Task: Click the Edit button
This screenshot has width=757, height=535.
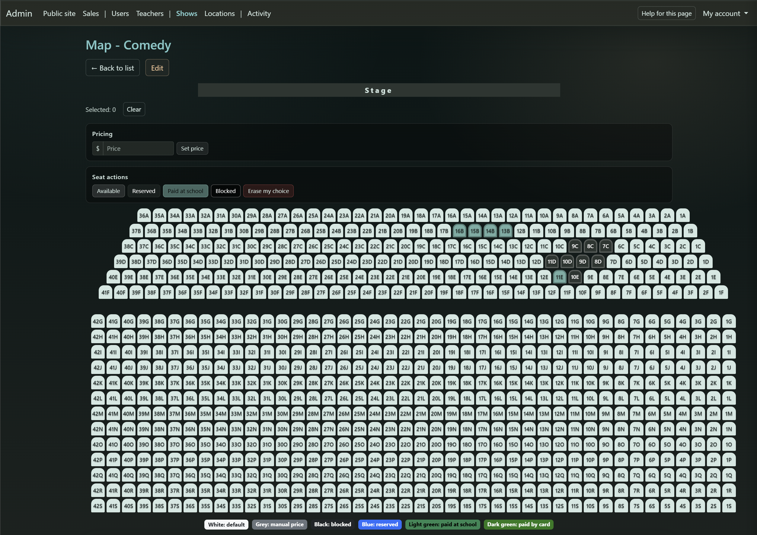Action: click(x=157, y=68)
